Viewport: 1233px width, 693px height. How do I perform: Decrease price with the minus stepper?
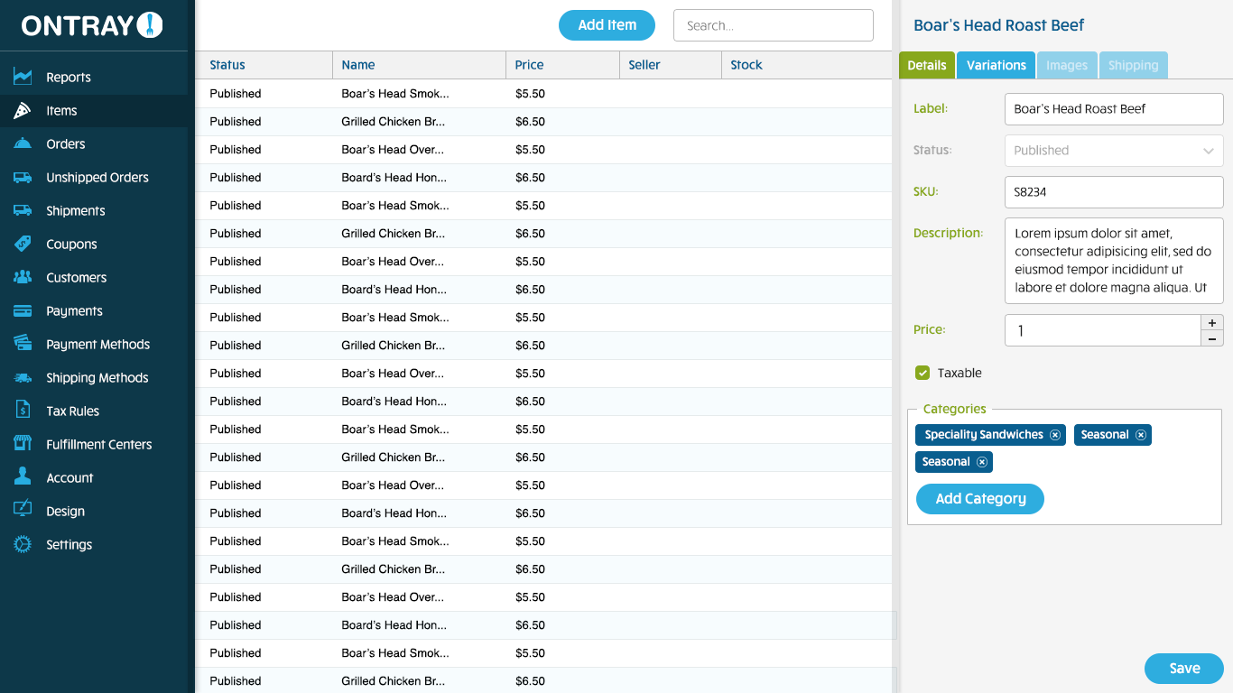(1212, 338)
